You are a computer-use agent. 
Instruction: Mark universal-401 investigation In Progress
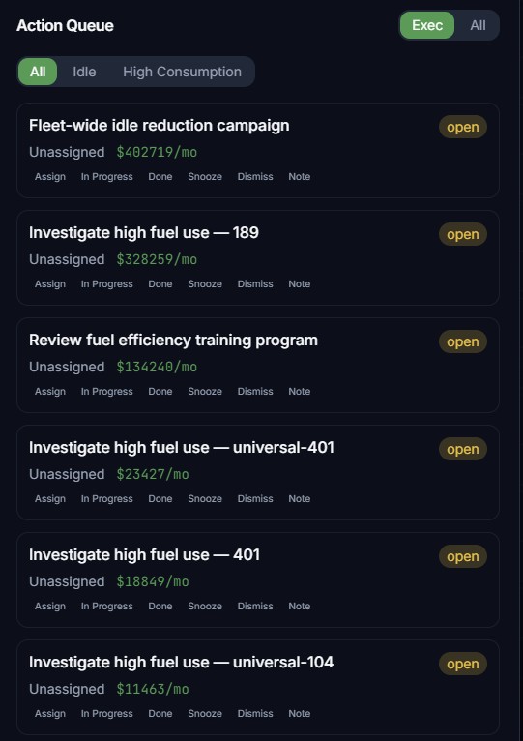(106, 498)
